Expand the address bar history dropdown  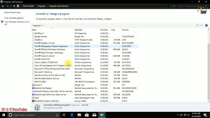171,6
